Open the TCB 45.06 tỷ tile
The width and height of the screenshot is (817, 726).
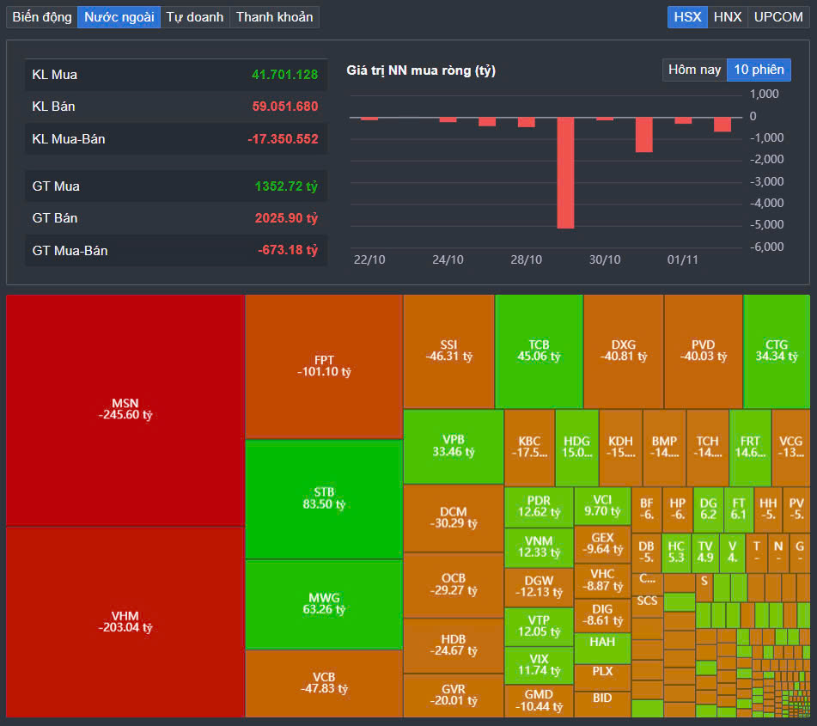(539, 351)
